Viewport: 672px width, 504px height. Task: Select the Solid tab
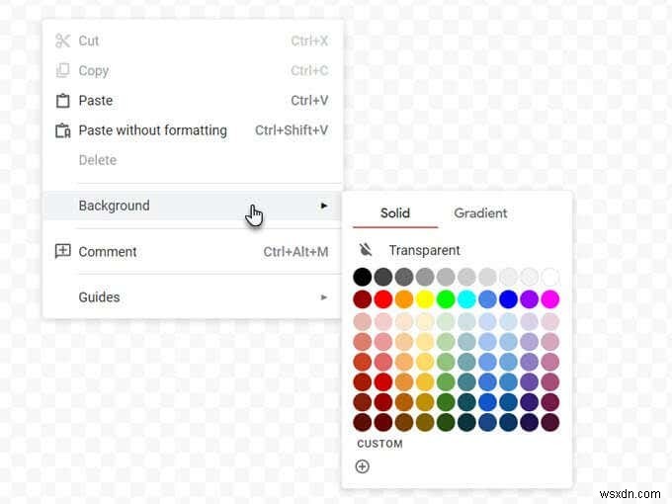coord(395,213)
